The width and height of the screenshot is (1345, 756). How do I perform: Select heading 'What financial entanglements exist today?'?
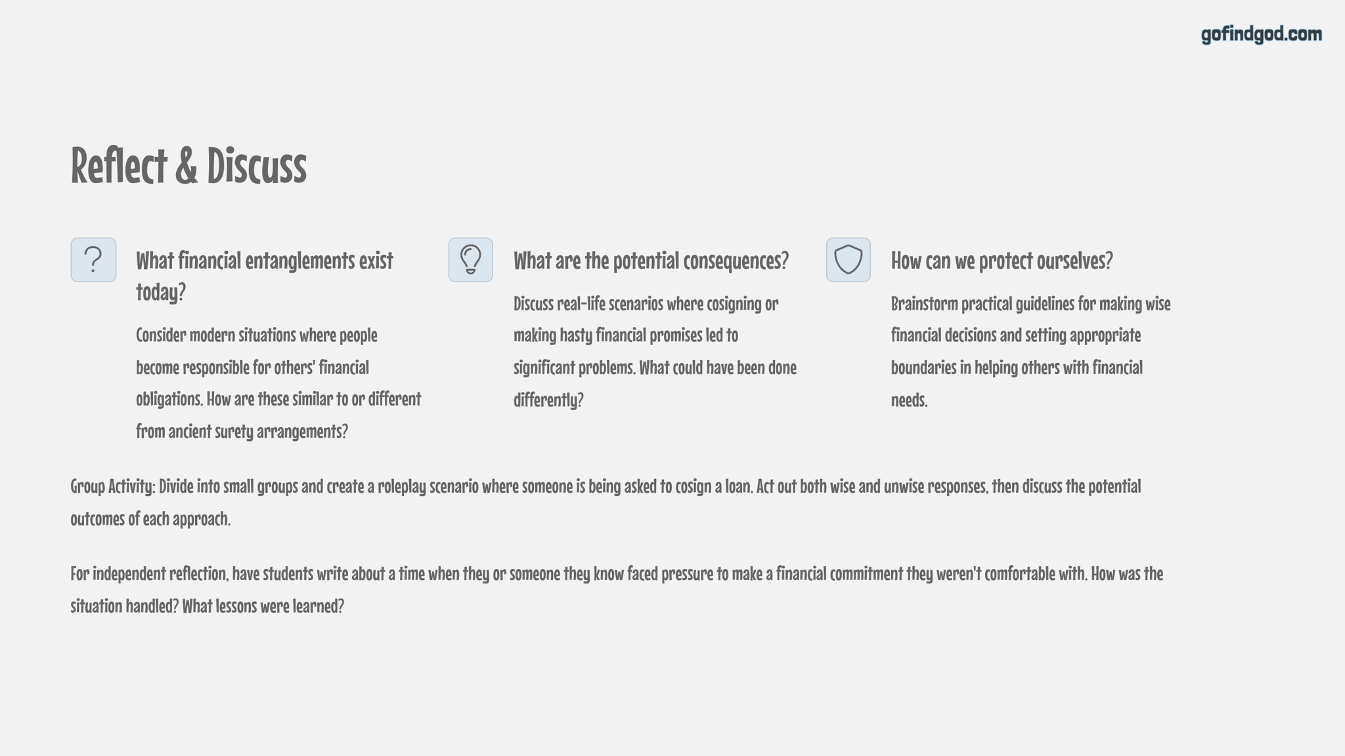(x=264, y=276)
